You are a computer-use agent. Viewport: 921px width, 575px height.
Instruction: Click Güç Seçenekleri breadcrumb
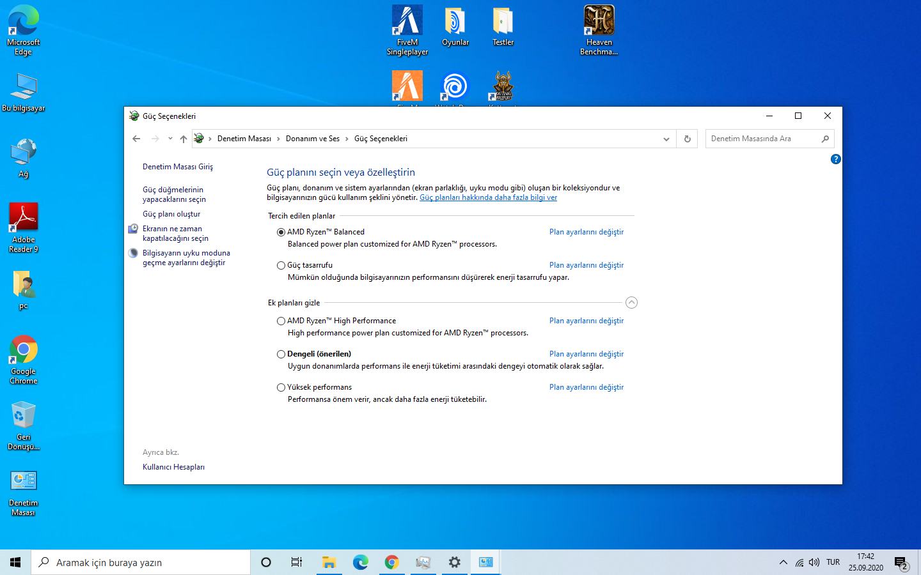click(x=381, y=139)
